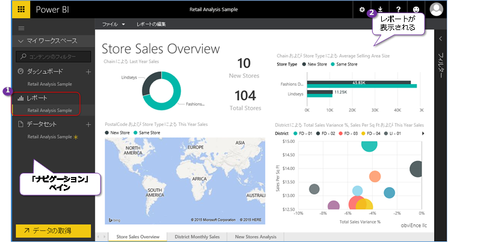Screen dimensions: 481x243
Task: Switch to District Monthly Sales tab
Action: 197,236
